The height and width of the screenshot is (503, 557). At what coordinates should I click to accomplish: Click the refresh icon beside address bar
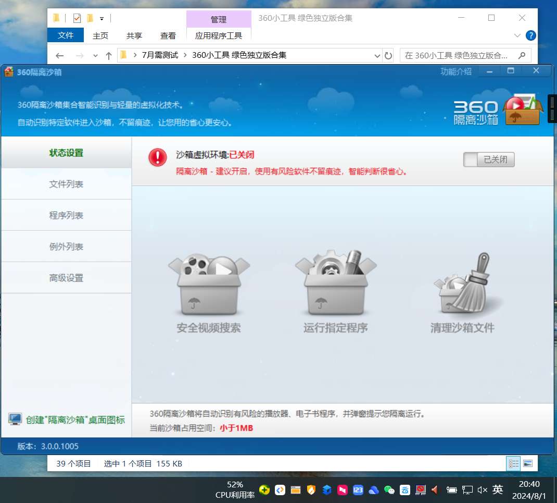pyautogui.click(x=388, y=55)
